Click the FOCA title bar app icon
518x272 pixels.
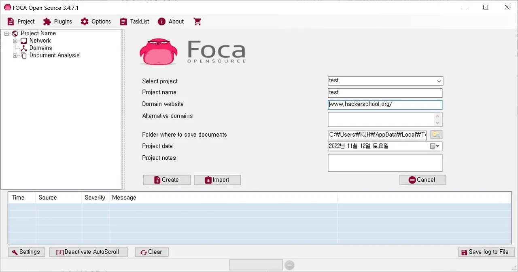tap(7, 7)
